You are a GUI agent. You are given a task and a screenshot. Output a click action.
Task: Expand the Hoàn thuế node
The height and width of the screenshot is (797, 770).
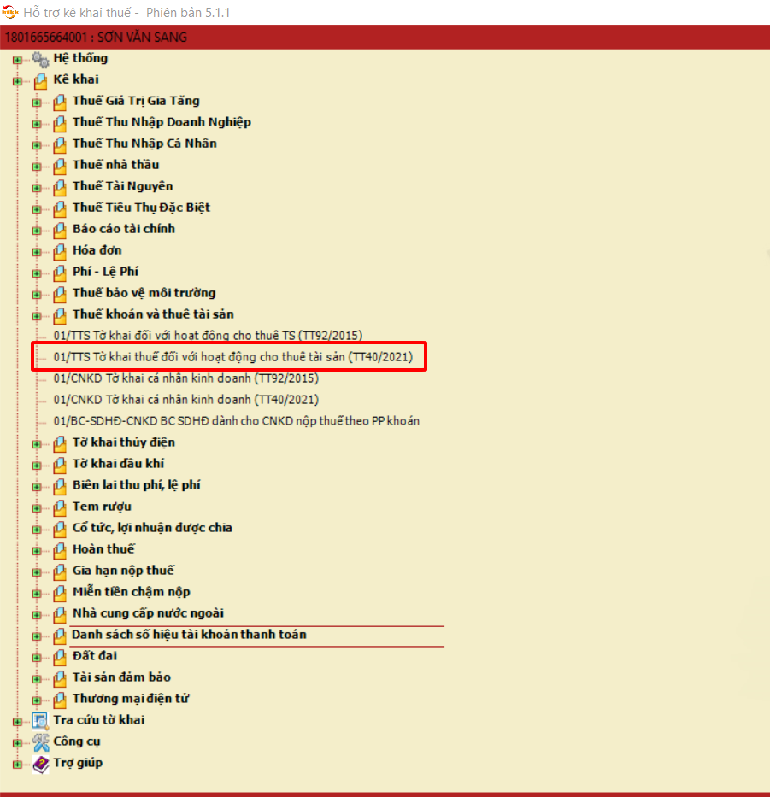(37, 551)
